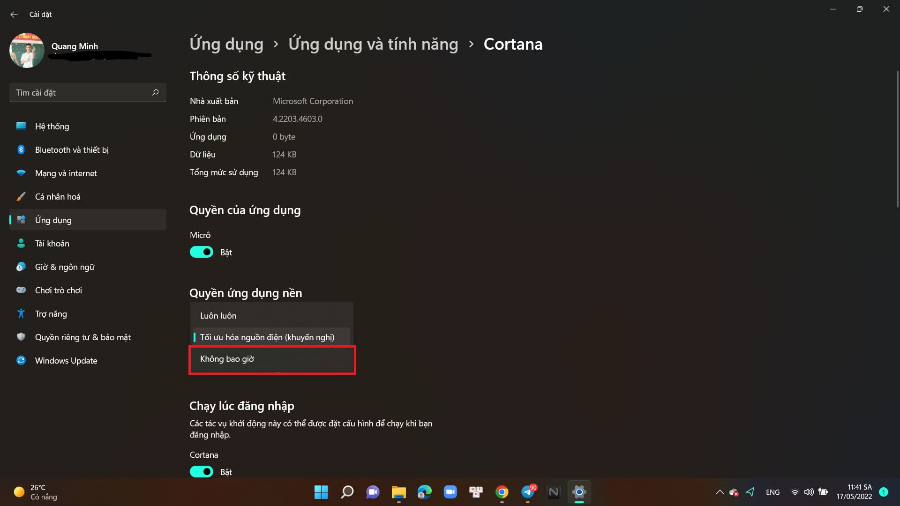This screenshot has width=900, height=506.
Task: Choose Không bao giờ option
Action: [x=272, y=359]
